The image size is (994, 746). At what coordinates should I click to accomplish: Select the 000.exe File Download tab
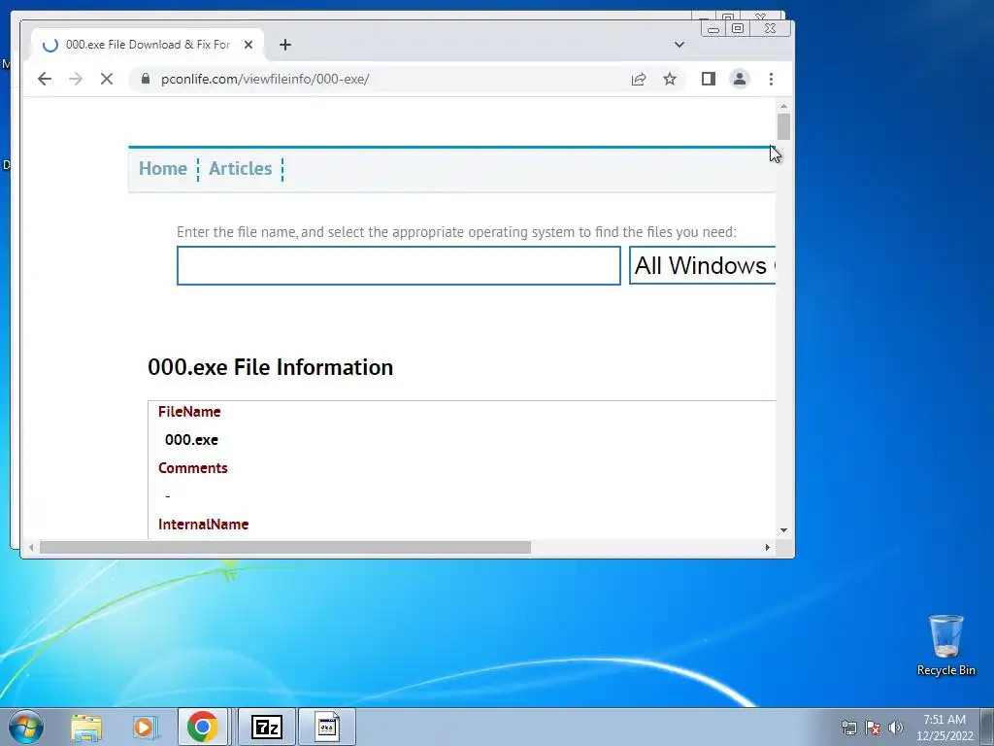148,45
